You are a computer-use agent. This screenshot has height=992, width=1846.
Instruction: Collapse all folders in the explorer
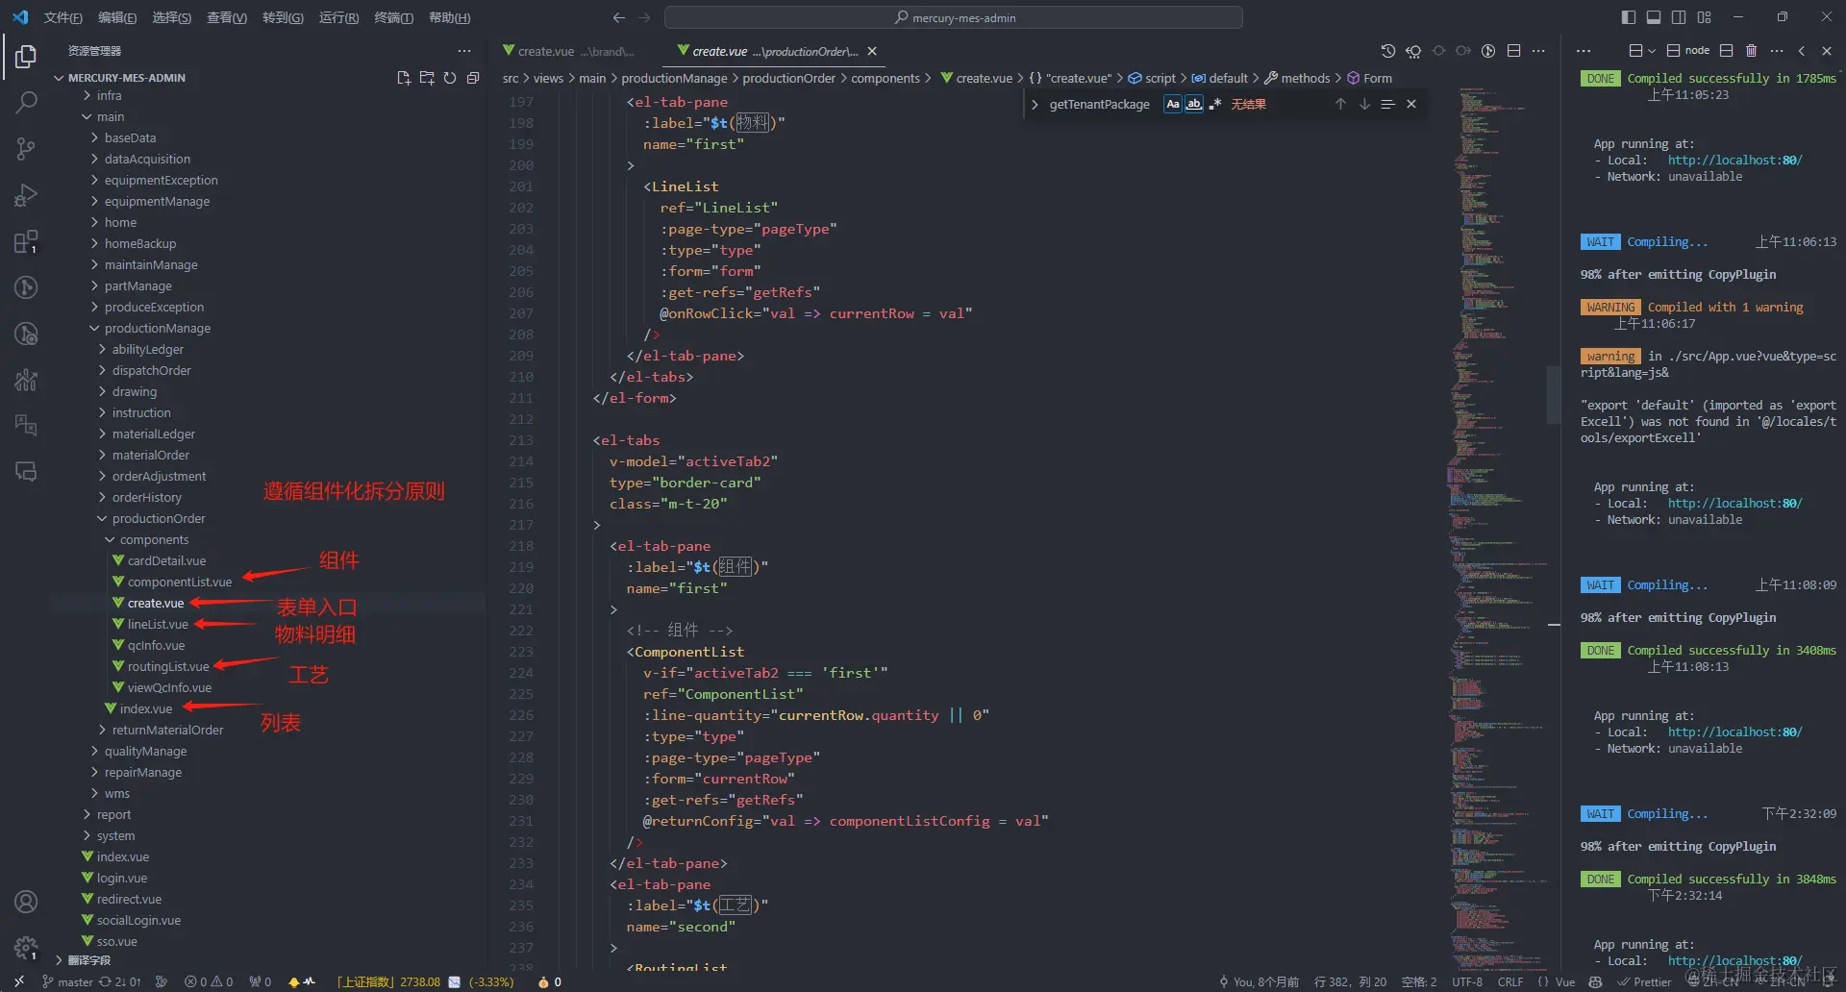click(473, 78)
